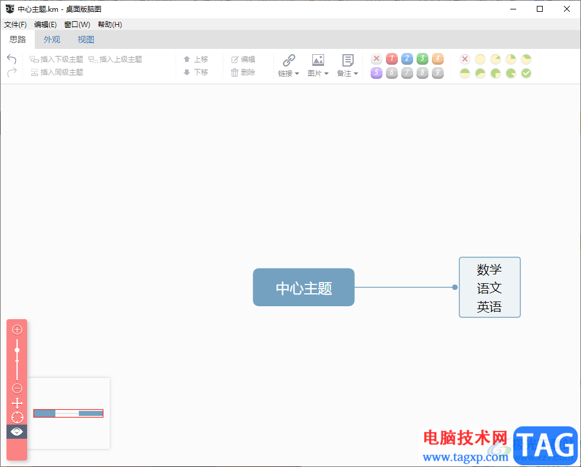Viewport: 581px width, 467px height.
Task: Set priority 1 red badge
Action: coord(392,58)
